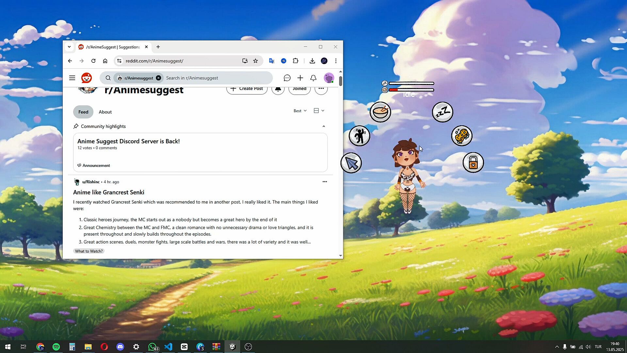The width and height of the screenshot is (627, 353).
Task: Switch to the About tab
Action: click(105, 112)
